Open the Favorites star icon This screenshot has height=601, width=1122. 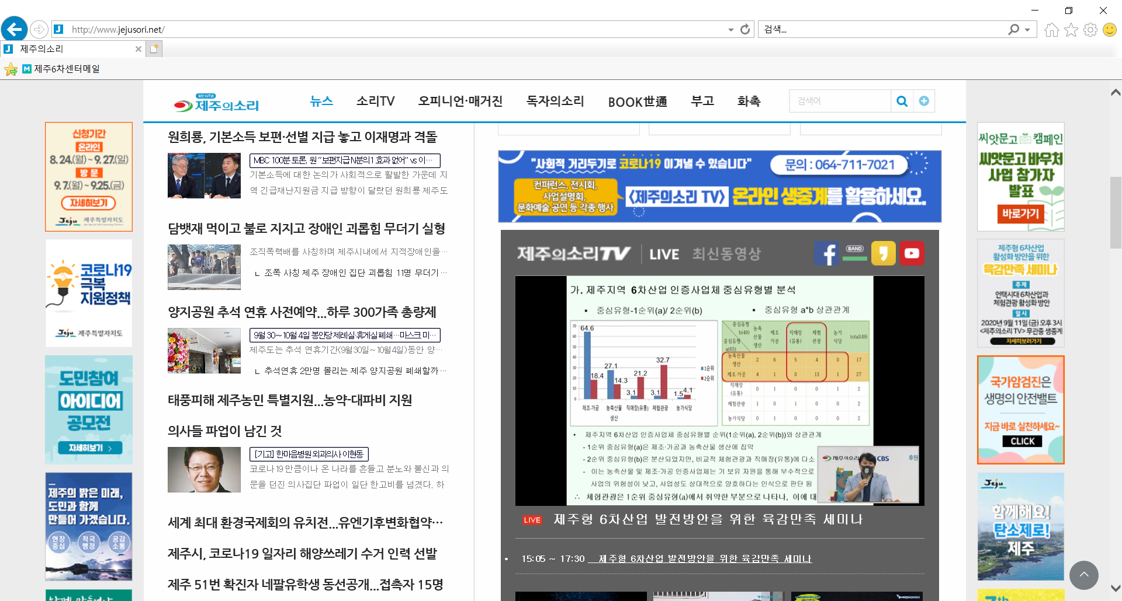pyautogui.click(x=1071, y=30)
